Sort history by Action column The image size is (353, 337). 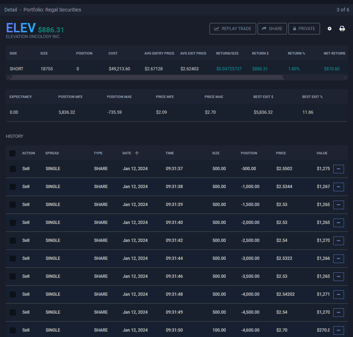[x=28, y=153]
